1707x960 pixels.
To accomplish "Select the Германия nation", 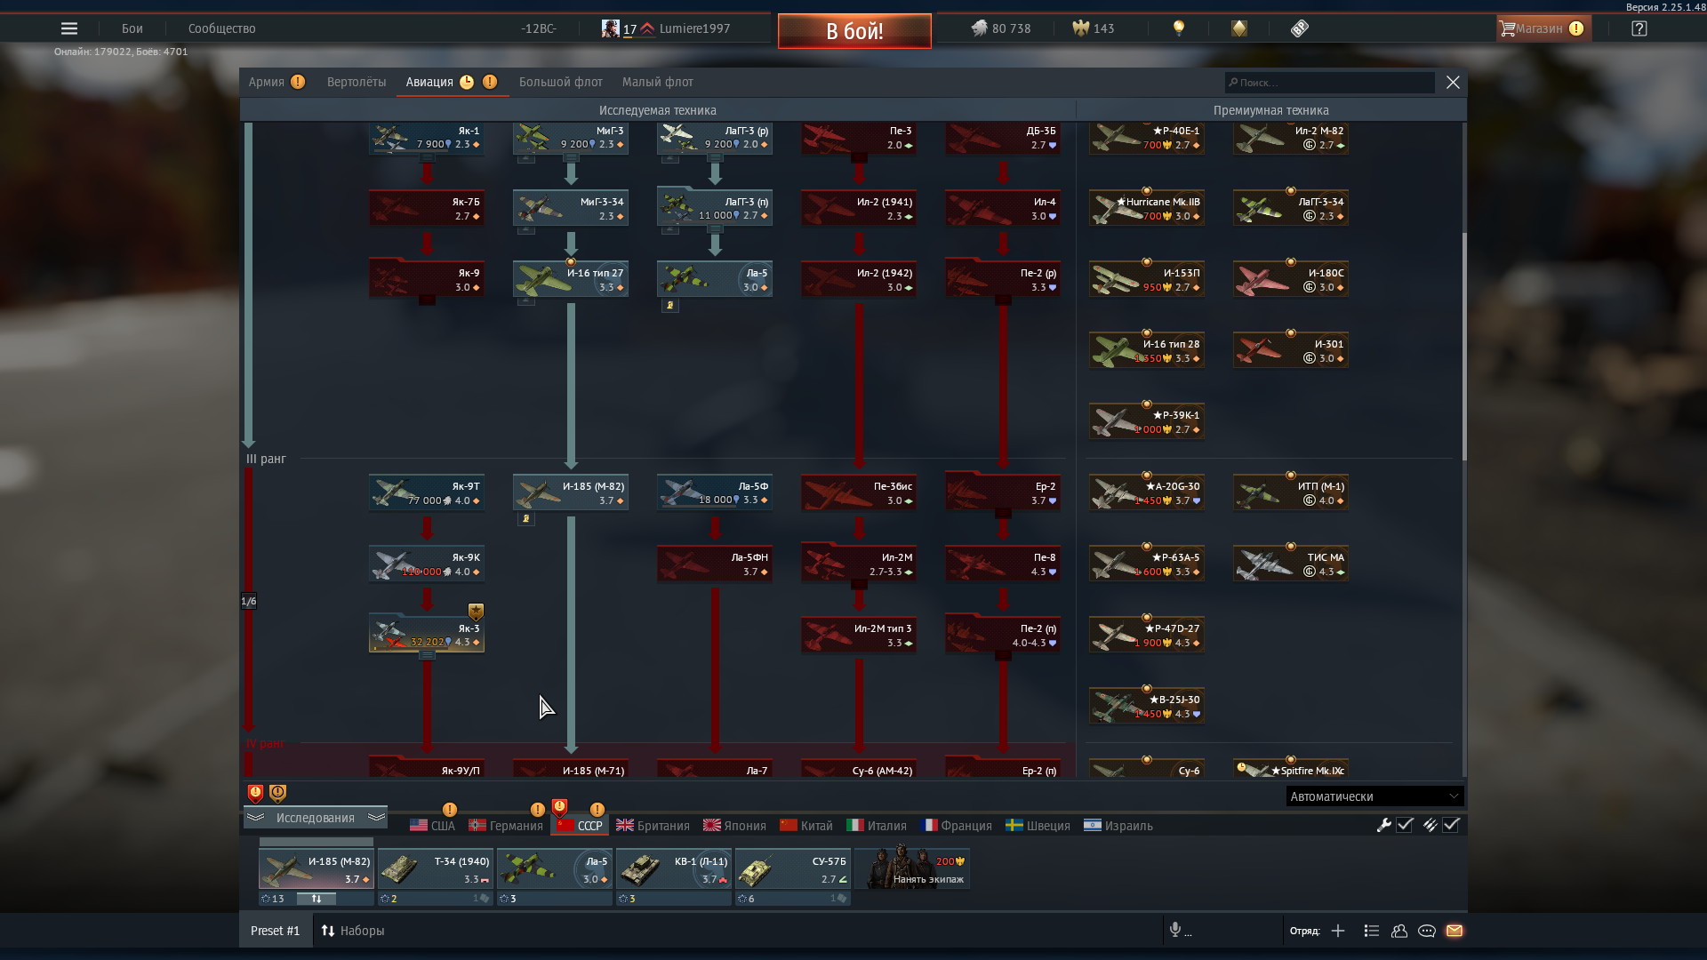I will coord(506,826).
